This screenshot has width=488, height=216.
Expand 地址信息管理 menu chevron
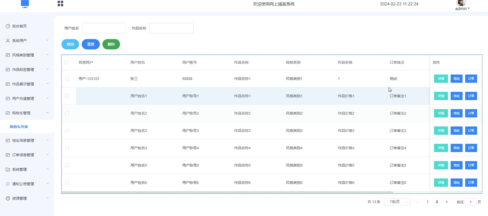(47, 140)
